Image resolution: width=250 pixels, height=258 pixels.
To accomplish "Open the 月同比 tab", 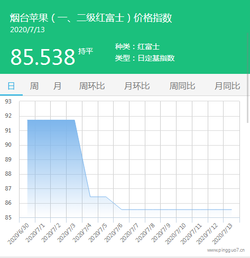I will pos(227,86).
